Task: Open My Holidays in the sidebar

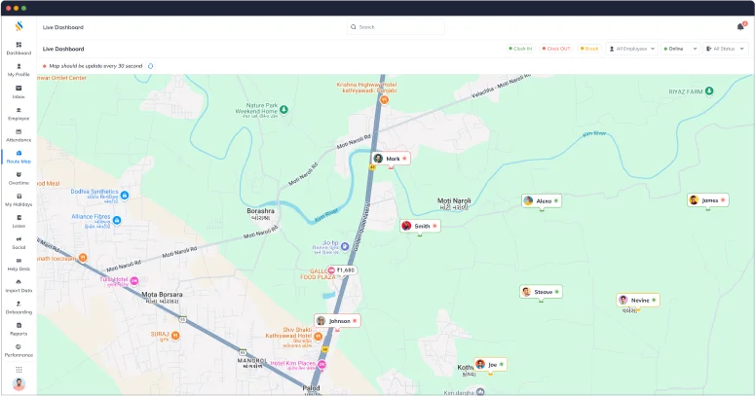Action: point(19,199)
